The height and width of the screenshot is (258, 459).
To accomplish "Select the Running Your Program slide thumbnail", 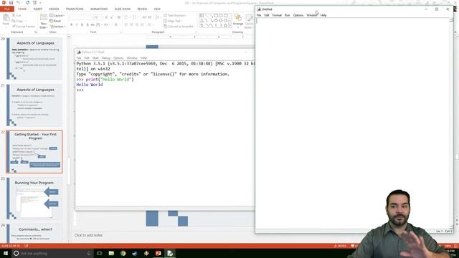I will pos(34,199).
